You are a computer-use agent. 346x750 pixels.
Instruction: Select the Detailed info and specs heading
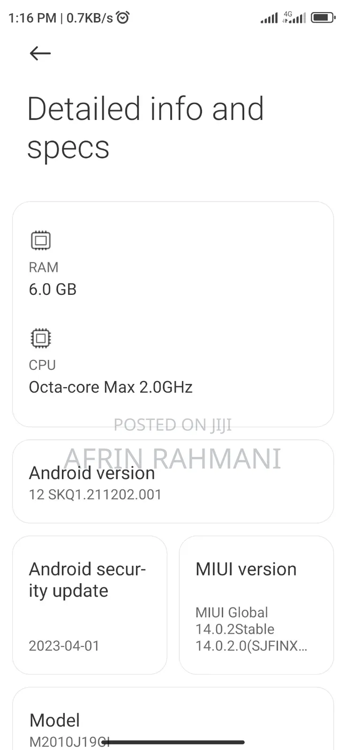click(146, 127)
